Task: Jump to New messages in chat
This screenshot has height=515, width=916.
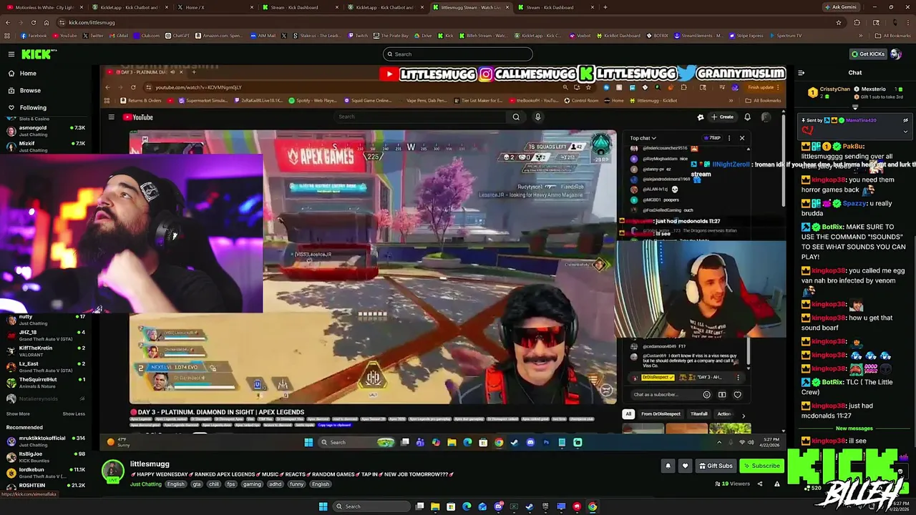Action: pos(854,428)
